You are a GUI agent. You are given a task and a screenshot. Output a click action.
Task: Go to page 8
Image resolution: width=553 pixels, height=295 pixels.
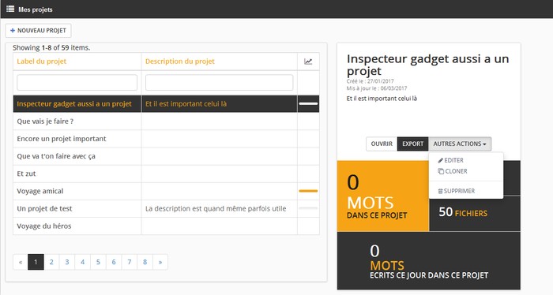point(145,262)
